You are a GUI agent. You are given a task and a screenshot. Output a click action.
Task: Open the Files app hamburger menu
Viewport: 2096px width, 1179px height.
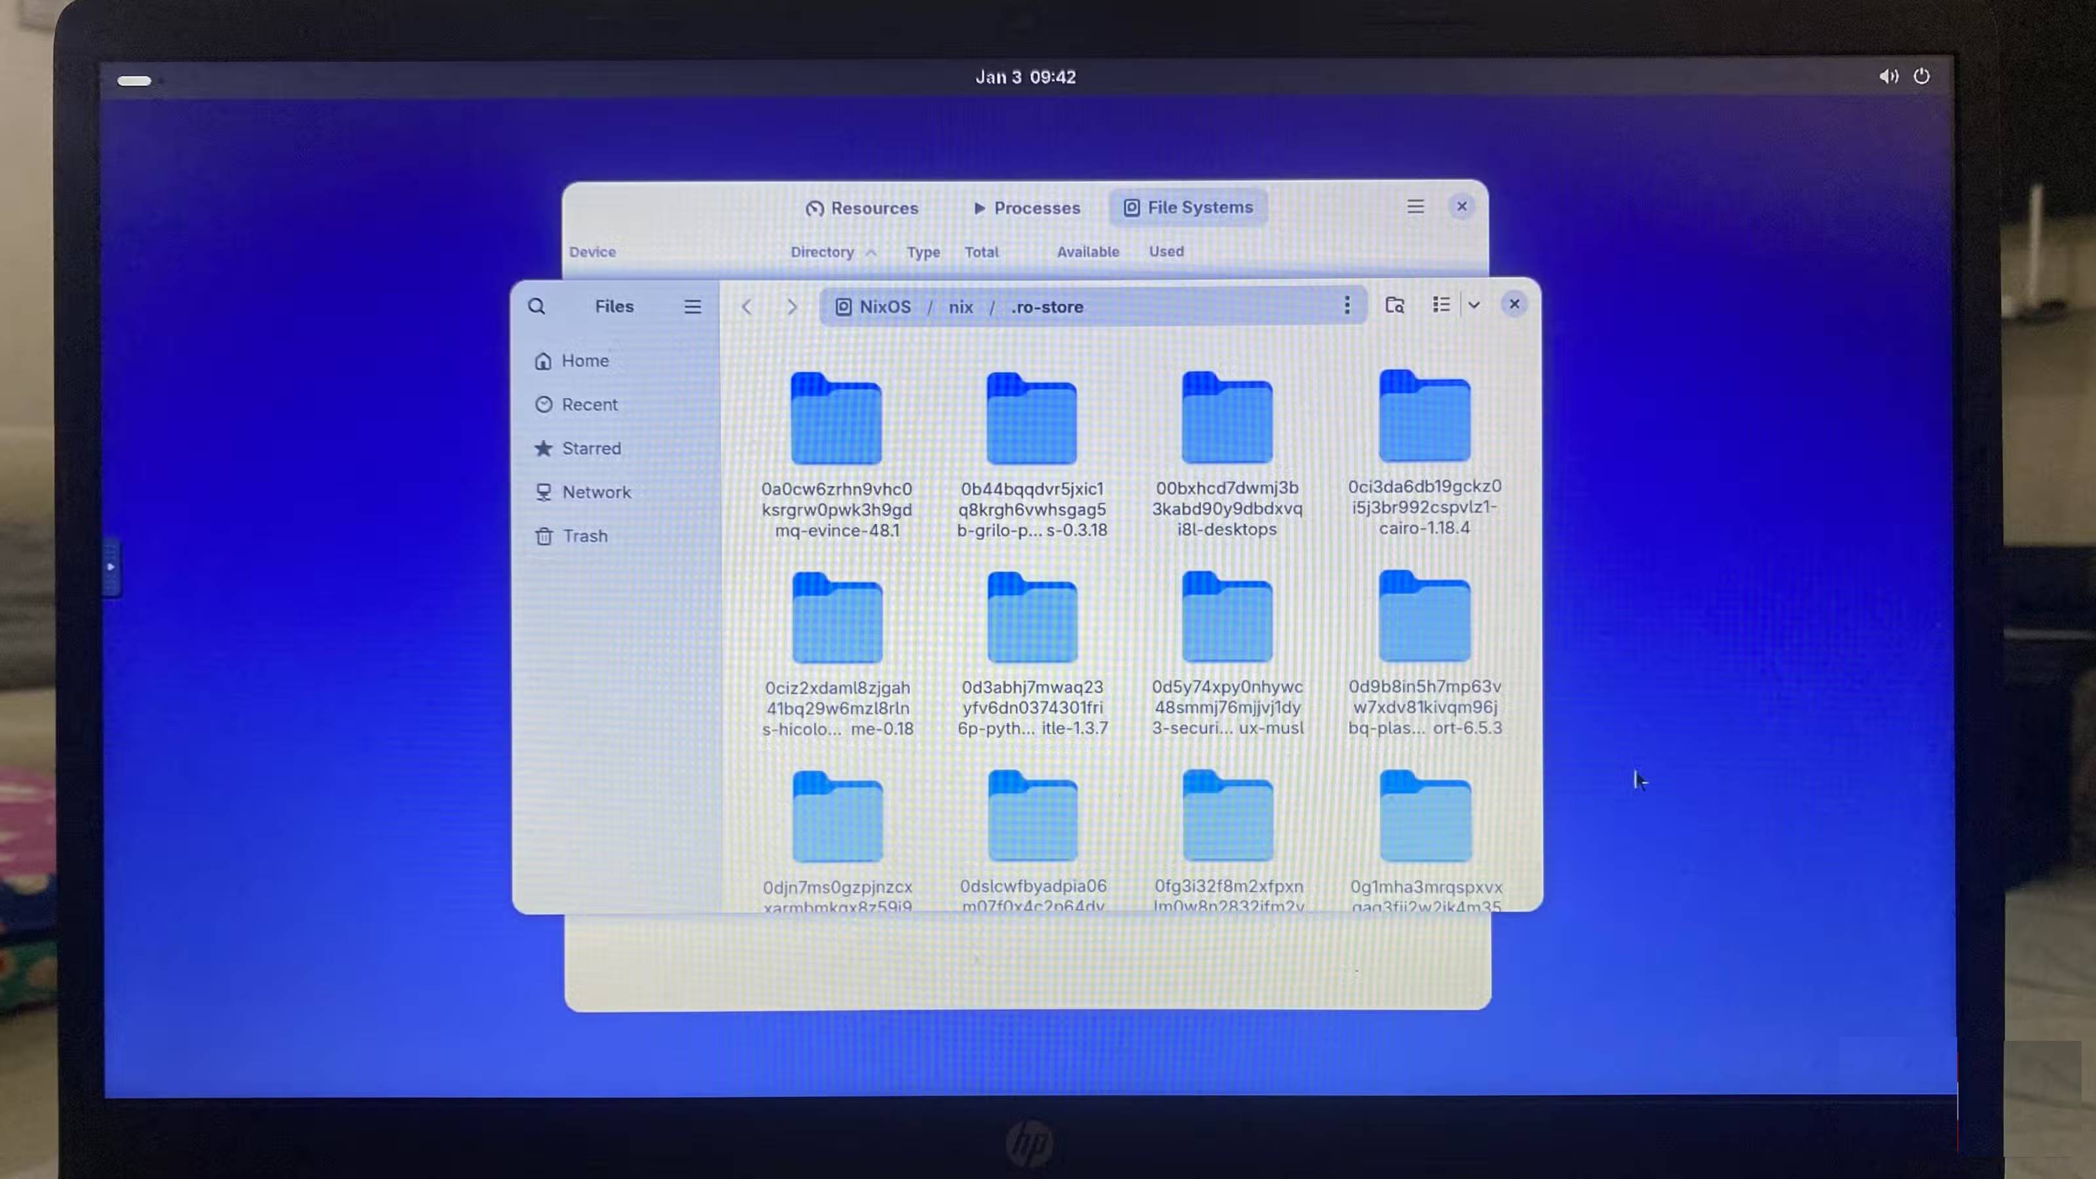[x=692, y=306]
